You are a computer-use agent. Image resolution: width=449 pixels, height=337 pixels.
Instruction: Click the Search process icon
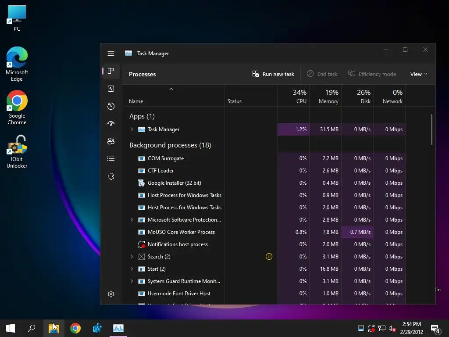pyautogui.click(x=142, y=256)
